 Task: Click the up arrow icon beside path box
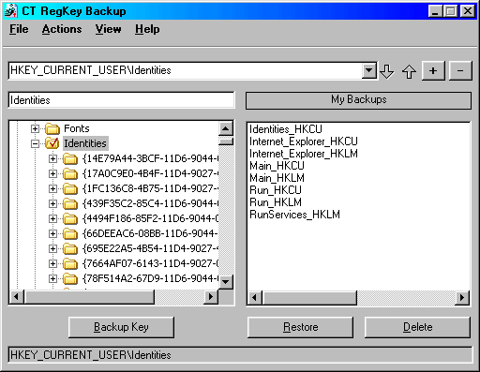[x=409, y=71]
